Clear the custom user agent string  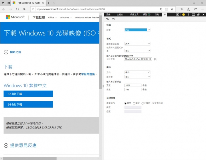(x=155, y=59)
